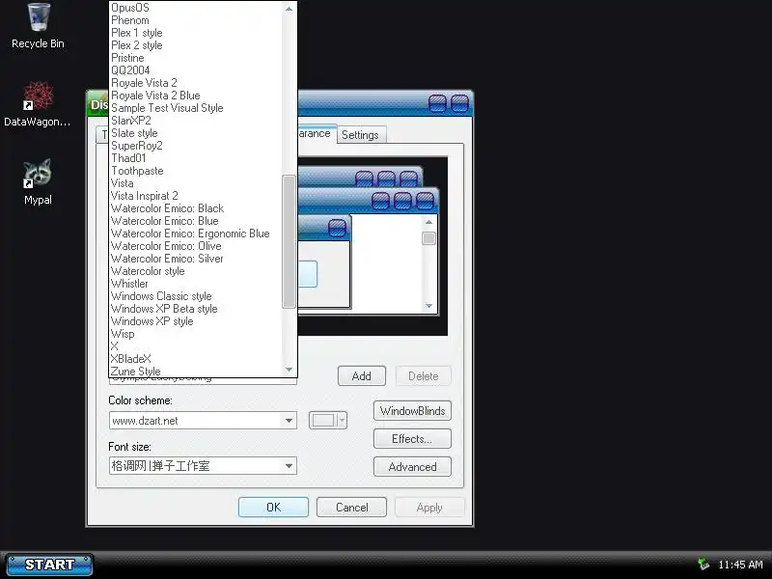Screen dimensions: 772x579
Task: Click the WindowBlinds button
Action: click(x=413, y=411)
